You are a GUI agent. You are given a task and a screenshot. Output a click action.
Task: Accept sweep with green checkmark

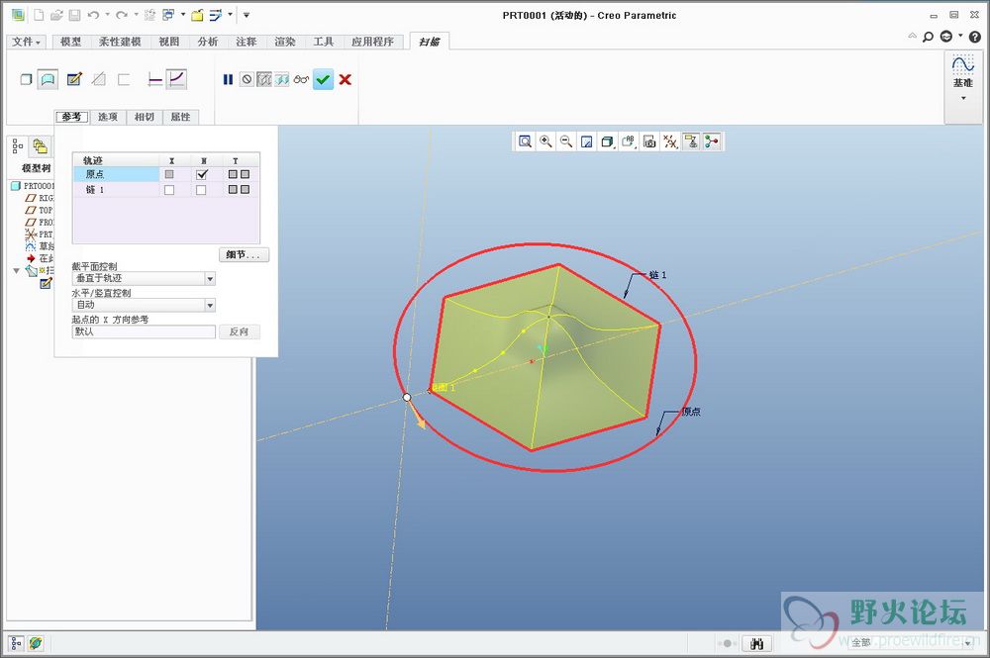(x=323, y=79)
